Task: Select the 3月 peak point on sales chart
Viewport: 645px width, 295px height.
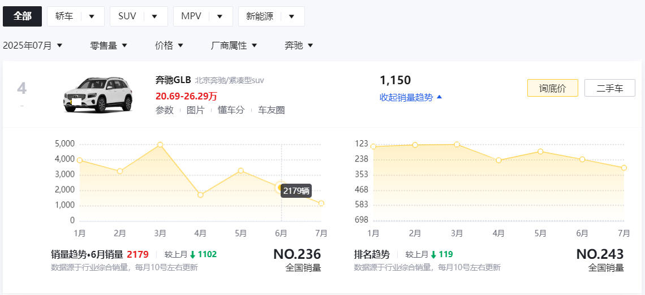Action: (160, 145)
